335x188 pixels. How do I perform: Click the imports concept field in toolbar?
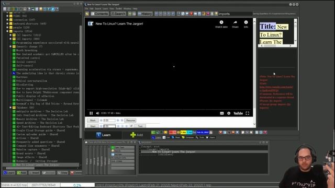click(x=235, y=14)
